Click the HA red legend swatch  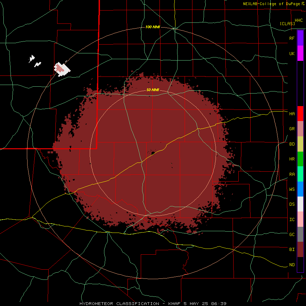[300, 114]
